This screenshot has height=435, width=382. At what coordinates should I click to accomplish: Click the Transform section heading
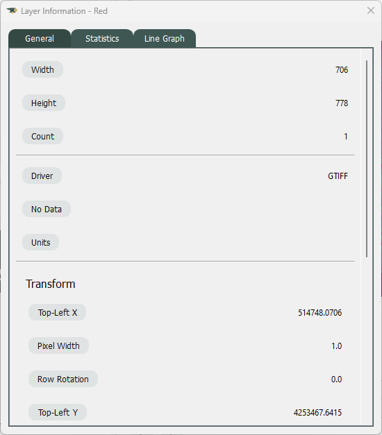coord(51,284)
